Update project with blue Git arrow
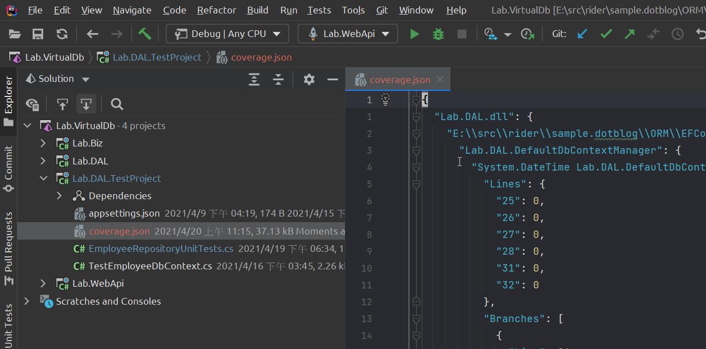The height and width of the screenshot is (349, 706). click(x=582, y=34)
